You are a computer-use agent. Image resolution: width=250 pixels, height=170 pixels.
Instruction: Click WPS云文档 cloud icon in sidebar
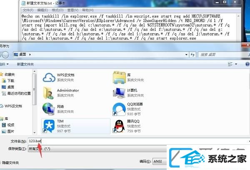pyautogui.click(x=2, y=106)
